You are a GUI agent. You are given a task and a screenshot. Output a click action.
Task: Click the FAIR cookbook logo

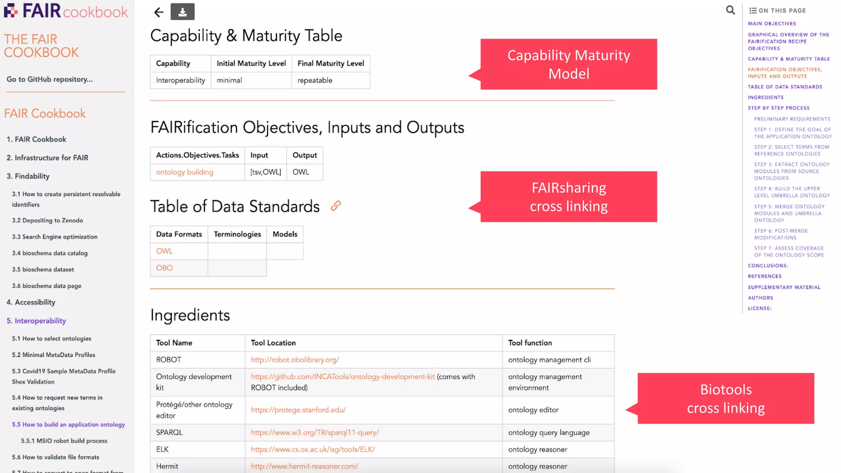pos(66,11)
